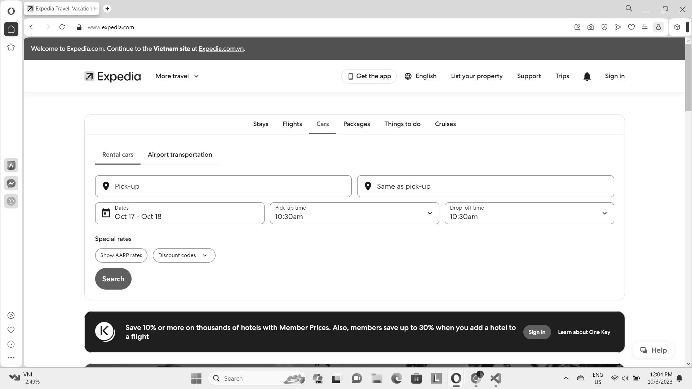
Task: Open Drop-off time dropdown
Action: (529, 213)
